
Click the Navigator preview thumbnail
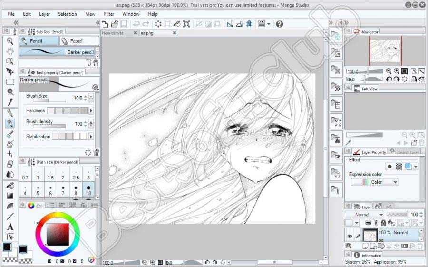(385, 50)
